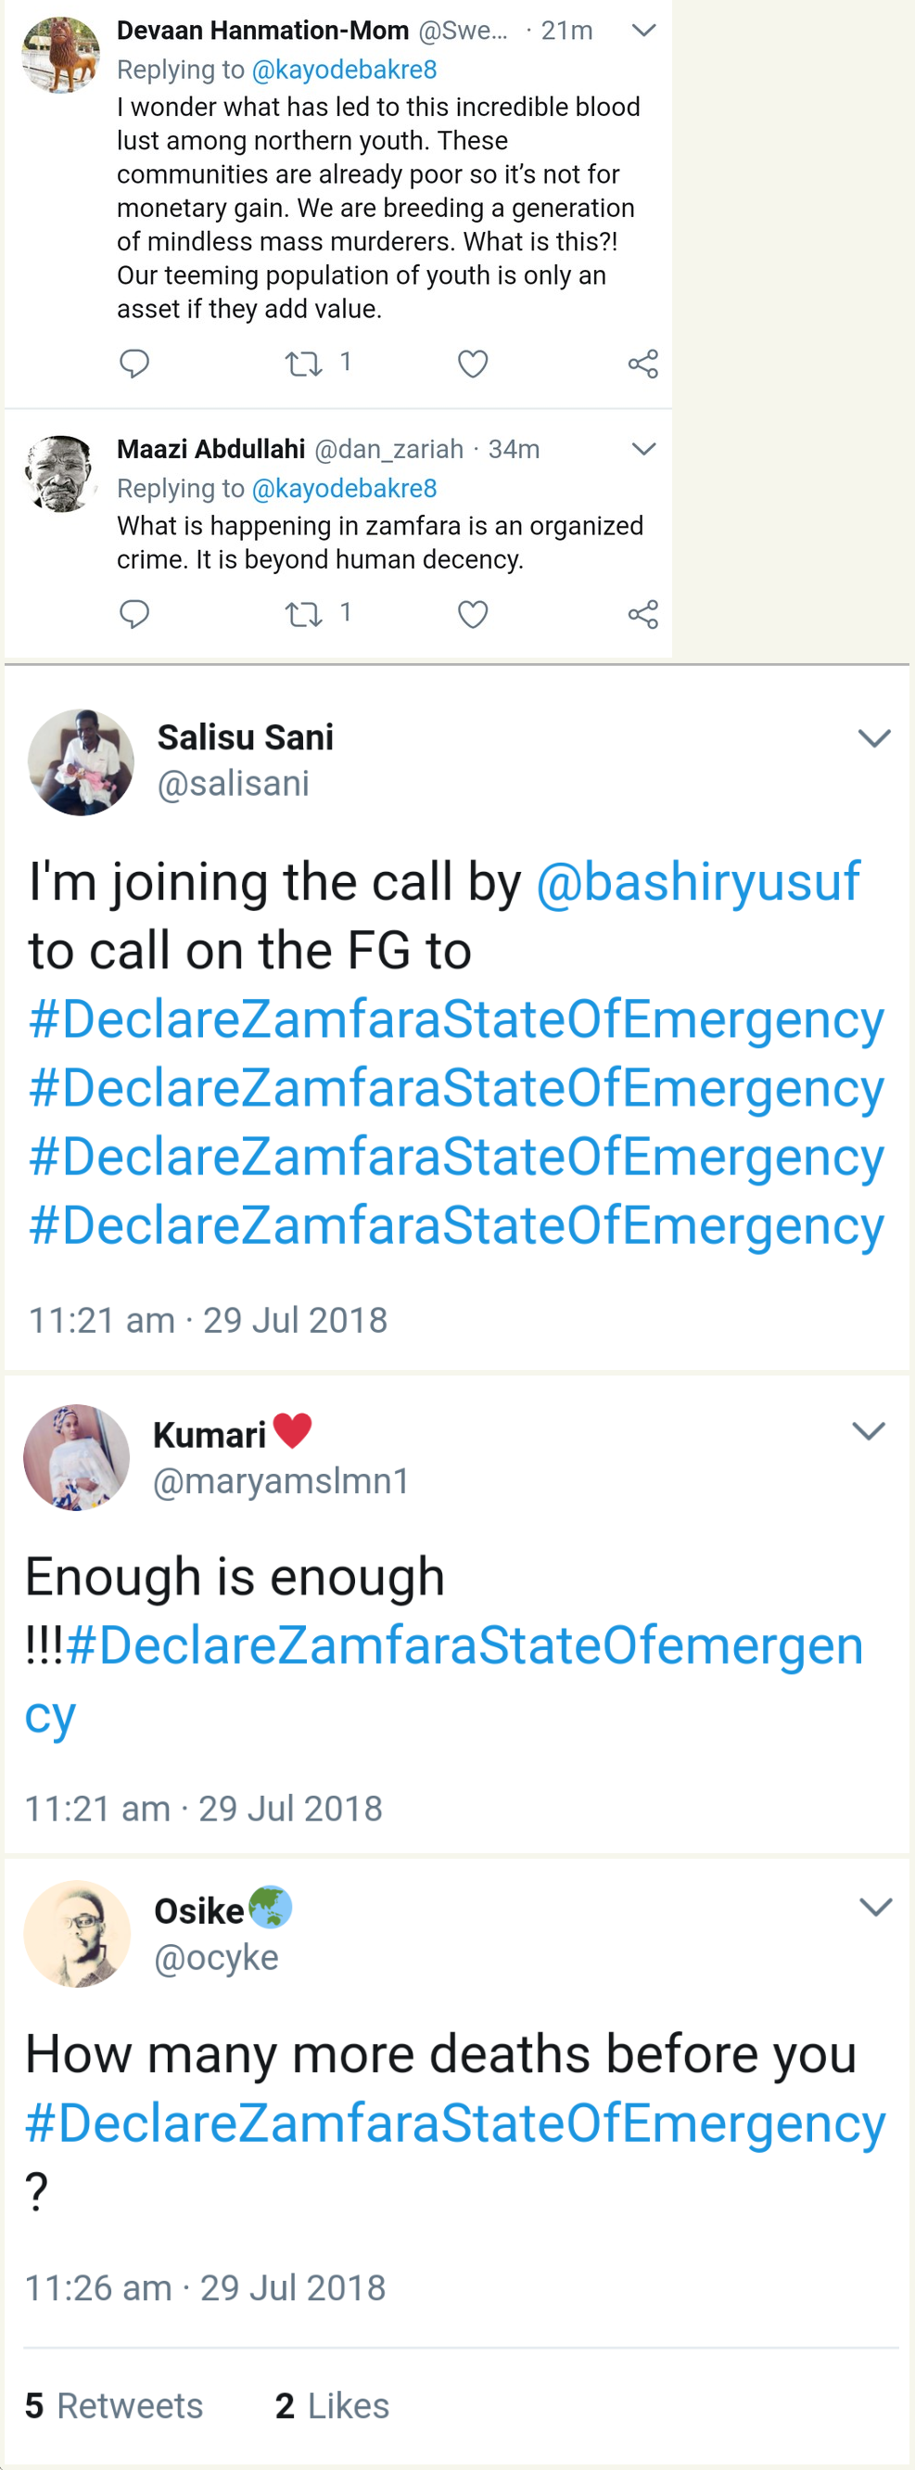915x2470 pixels.
Task: View Salisu Sani's profile picture
Action: (x=81, y=762)
